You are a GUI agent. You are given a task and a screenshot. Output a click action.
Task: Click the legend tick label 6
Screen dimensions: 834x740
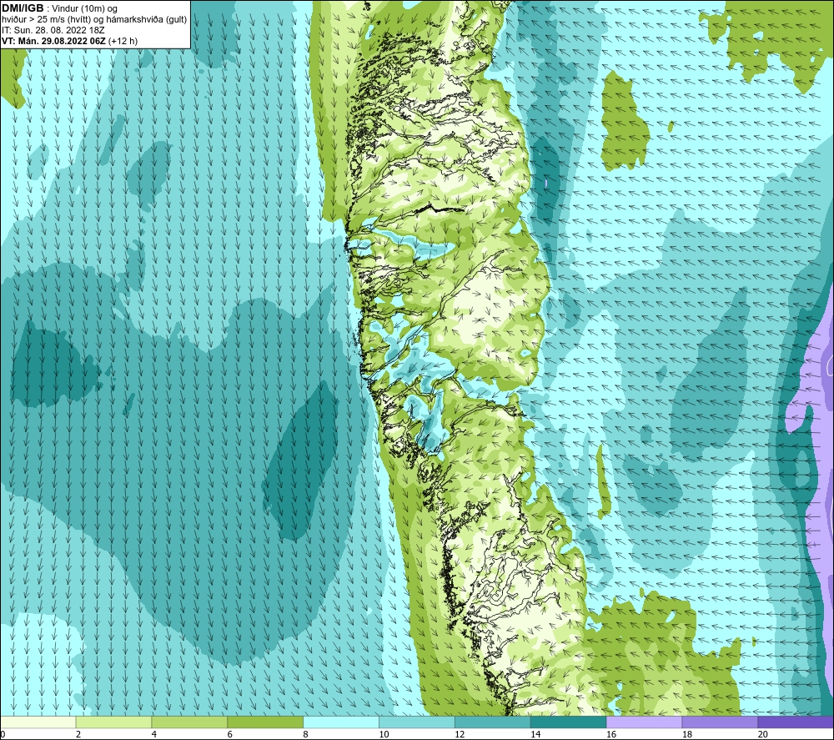[230, 734]
